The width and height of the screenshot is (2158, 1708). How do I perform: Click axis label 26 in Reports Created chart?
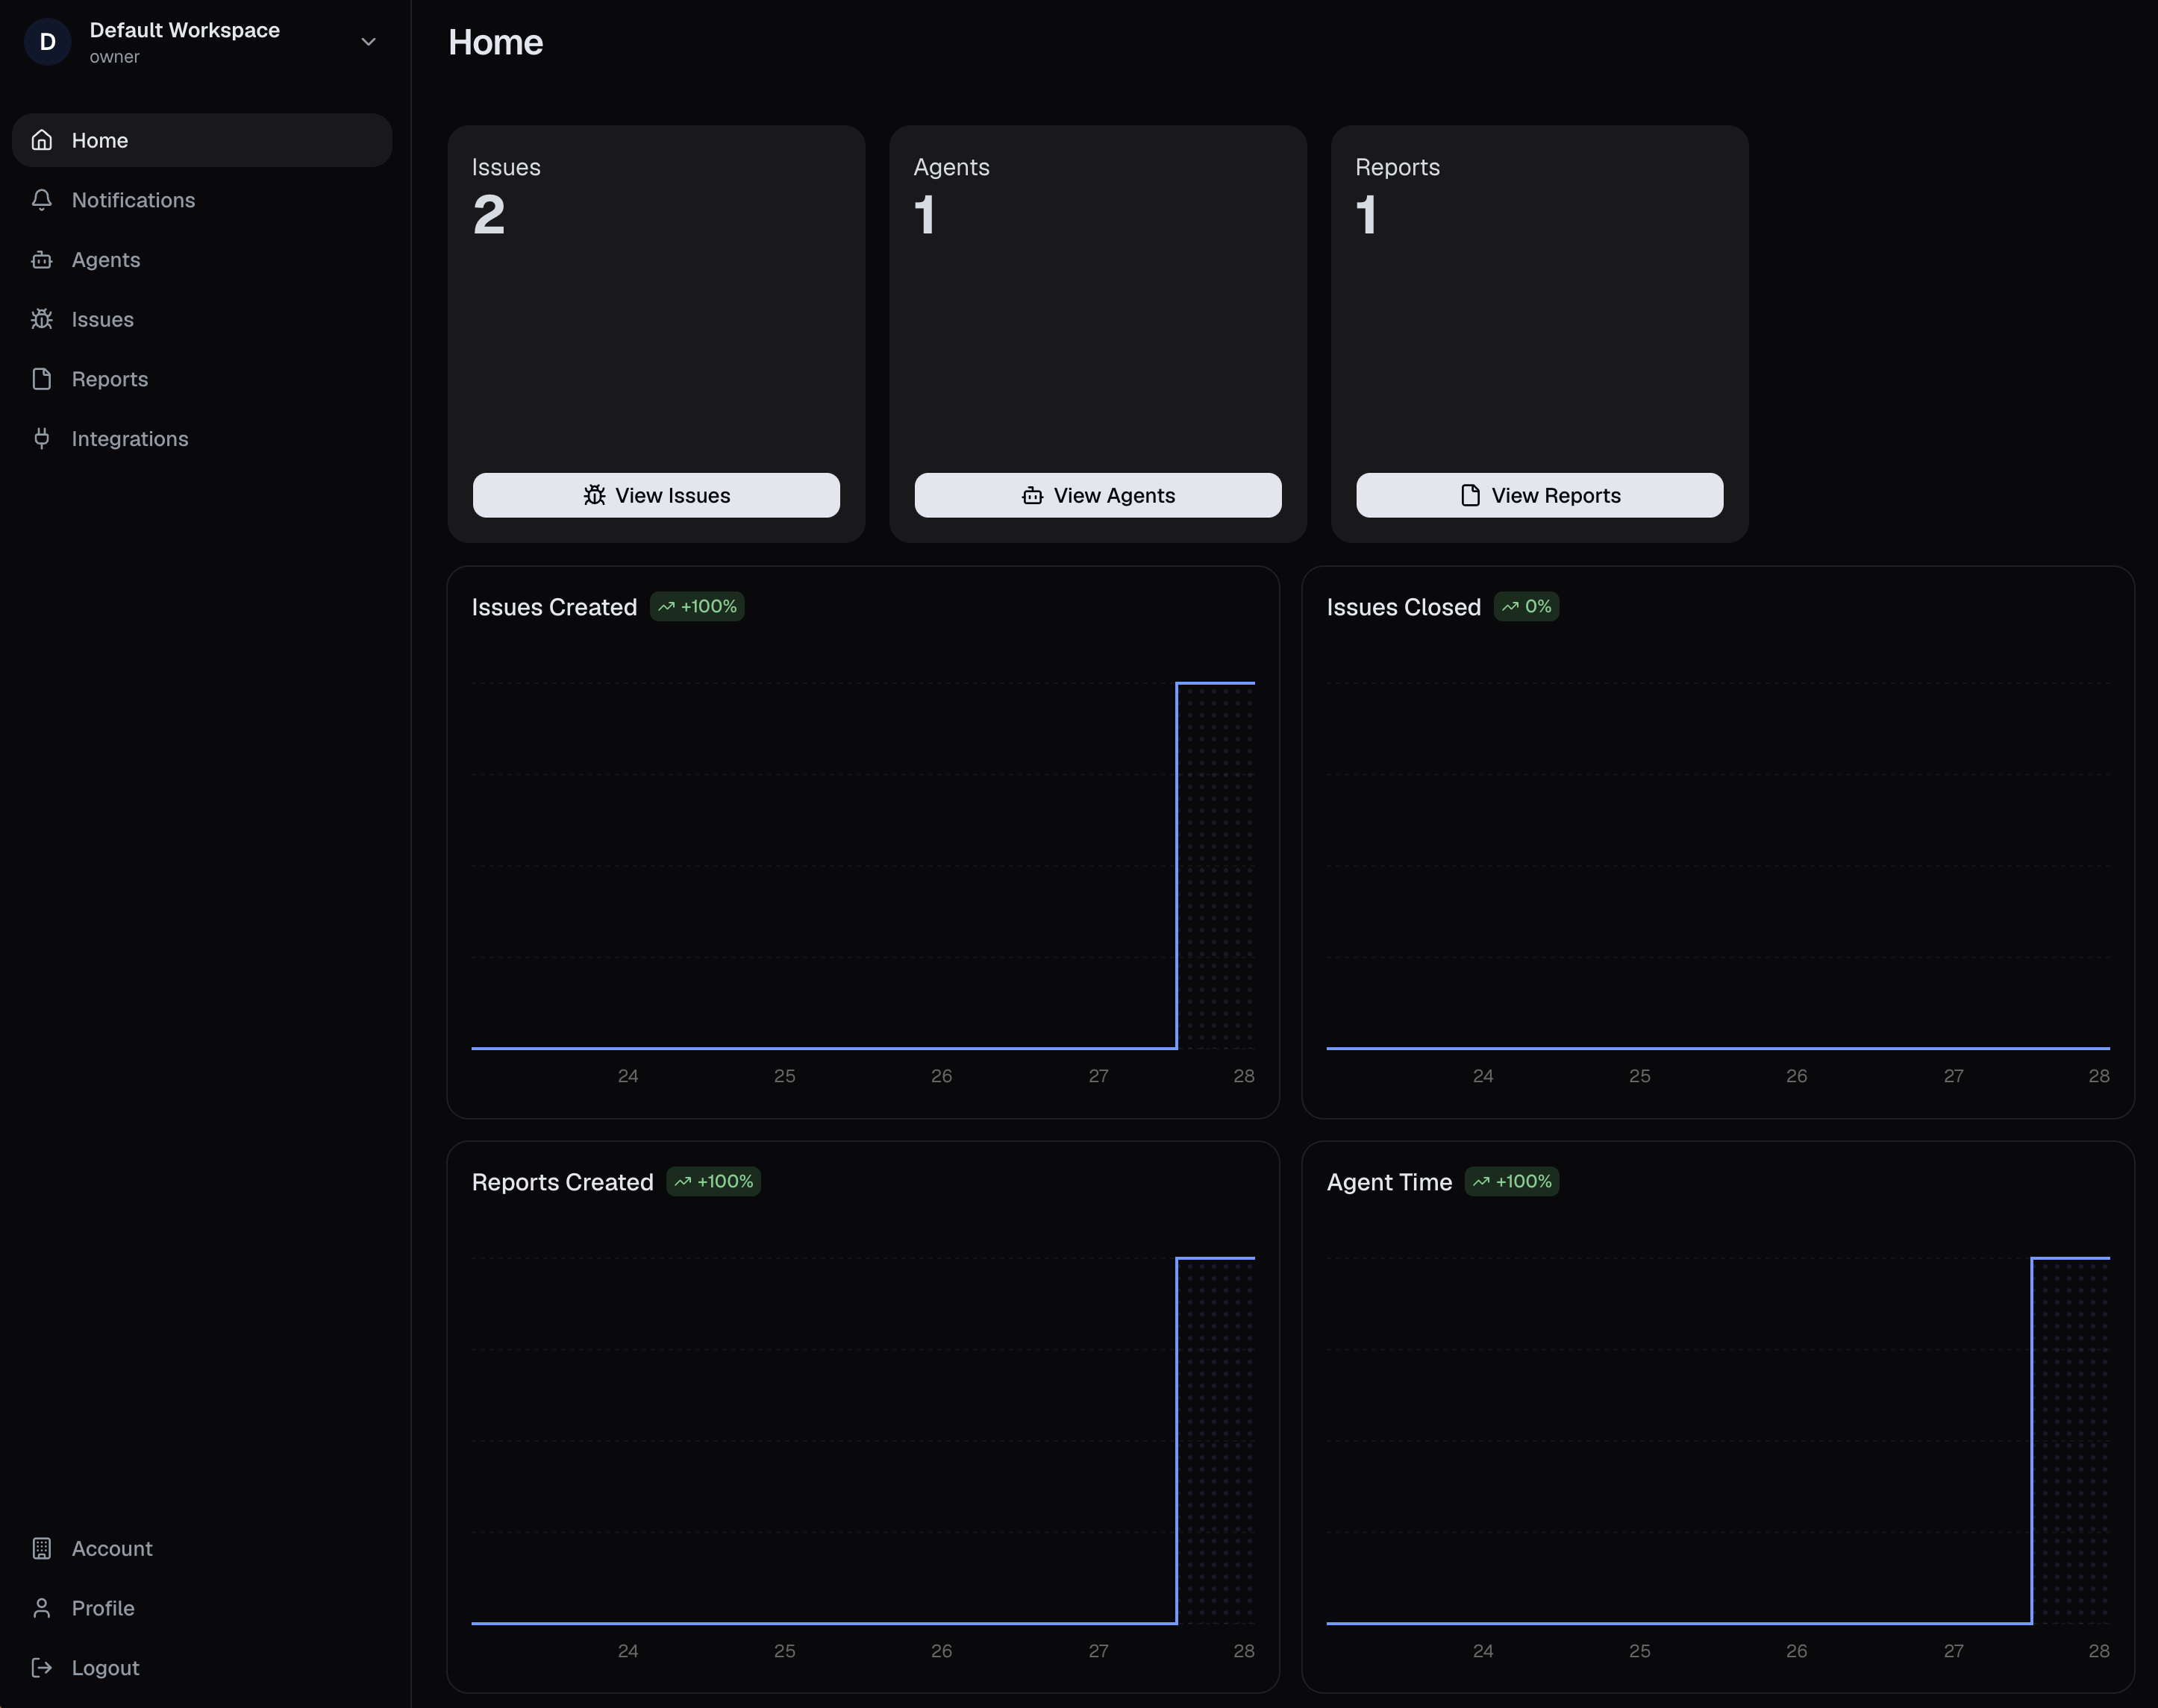tap(942, 1651)
